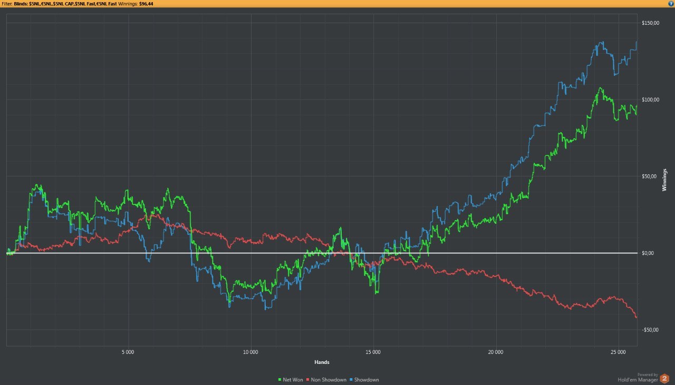Click the Non Showdown legend label
This screenshot has height=385, width=675.
[x=329, y=380]
